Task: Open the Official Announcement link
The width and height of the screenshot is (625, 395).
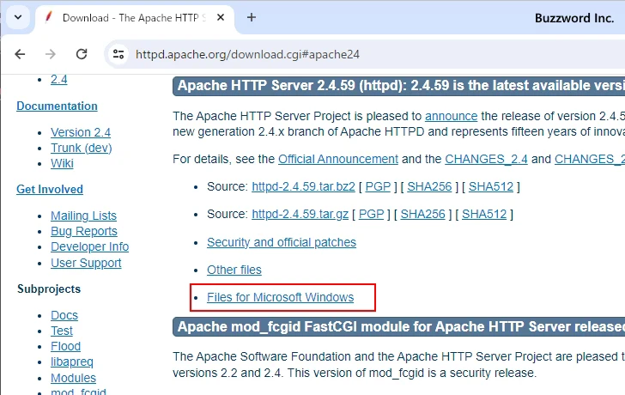Action: point(338,159)
